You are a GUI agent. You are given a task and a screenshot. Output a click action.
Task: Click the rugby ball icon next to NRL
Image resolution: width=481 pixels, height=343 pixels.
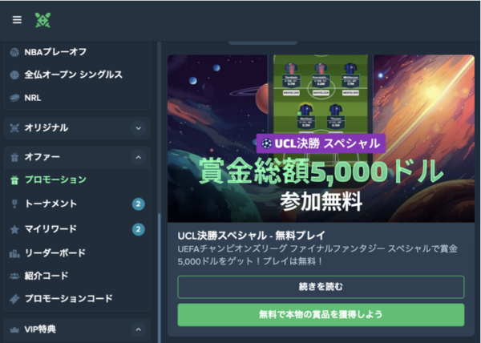tap(14, 98)
